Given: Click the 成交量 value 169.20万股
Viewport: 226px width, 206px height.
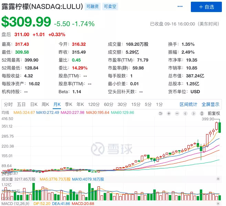Looking at the screenshot, I should tap(137, 44).
